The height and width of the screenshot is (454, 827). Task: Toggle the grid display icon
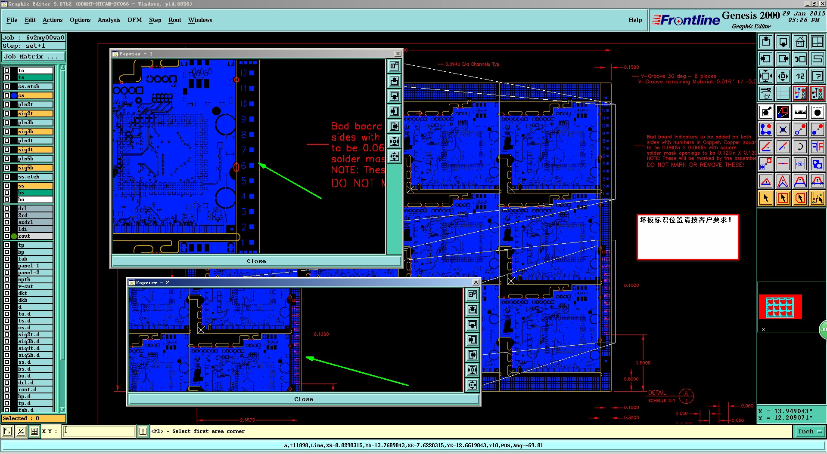[x=783, y=93]
